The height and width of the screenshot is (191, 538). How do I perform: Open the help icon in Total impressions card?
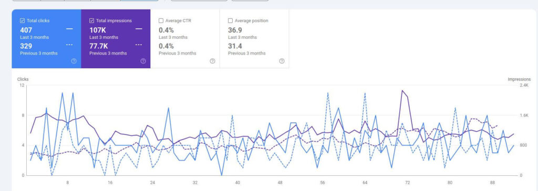coord(143,61)
